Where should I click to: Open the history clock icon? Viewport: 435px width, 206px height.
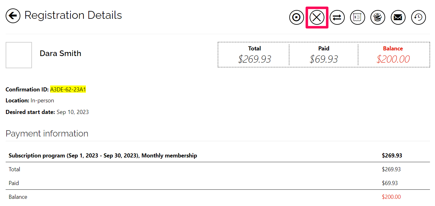[x=418, y=18]
